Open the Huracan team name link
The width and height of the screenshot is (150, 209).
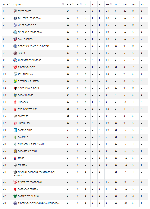tap(23, 102)
